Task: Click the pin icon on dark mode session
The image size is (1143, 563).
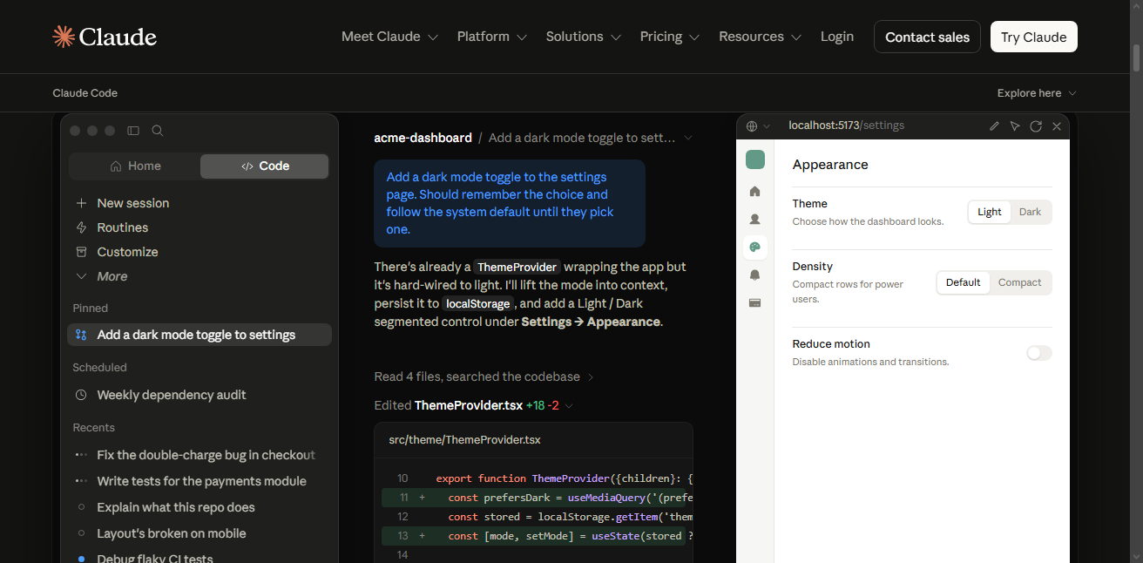Action: [81, 335]
